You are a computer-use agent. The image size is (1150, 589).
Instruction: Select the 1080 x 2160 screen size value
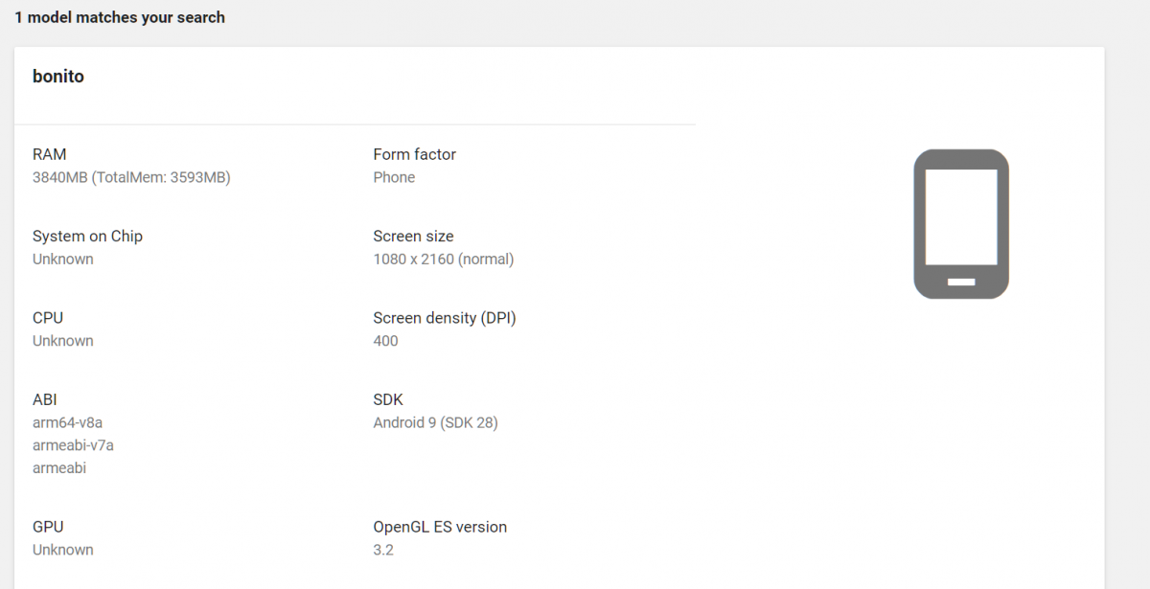(443, 259)
